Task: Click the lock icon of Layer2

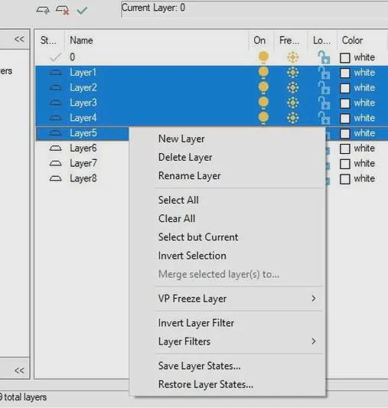Action: pyautogui.click(x=324, y=88)
